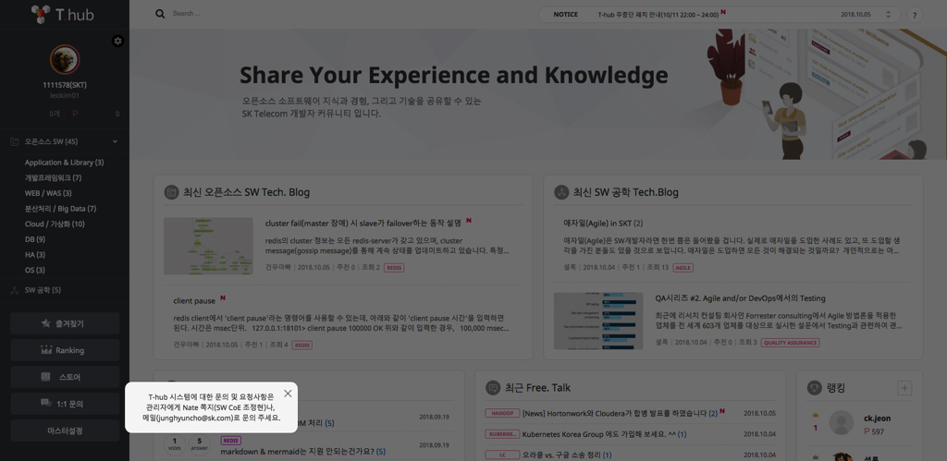Click the store icon beside 스토어
The width and height of the screenshot is (947, 461).
[x=46, y=376]
